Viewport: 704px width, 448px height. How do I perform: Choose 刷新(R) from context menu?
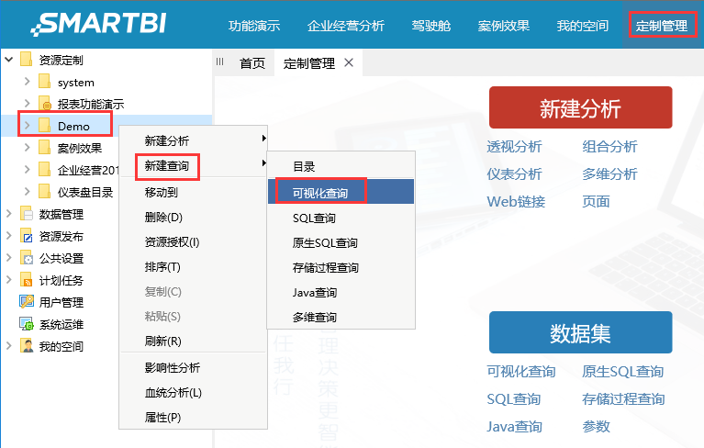point(194,341)
